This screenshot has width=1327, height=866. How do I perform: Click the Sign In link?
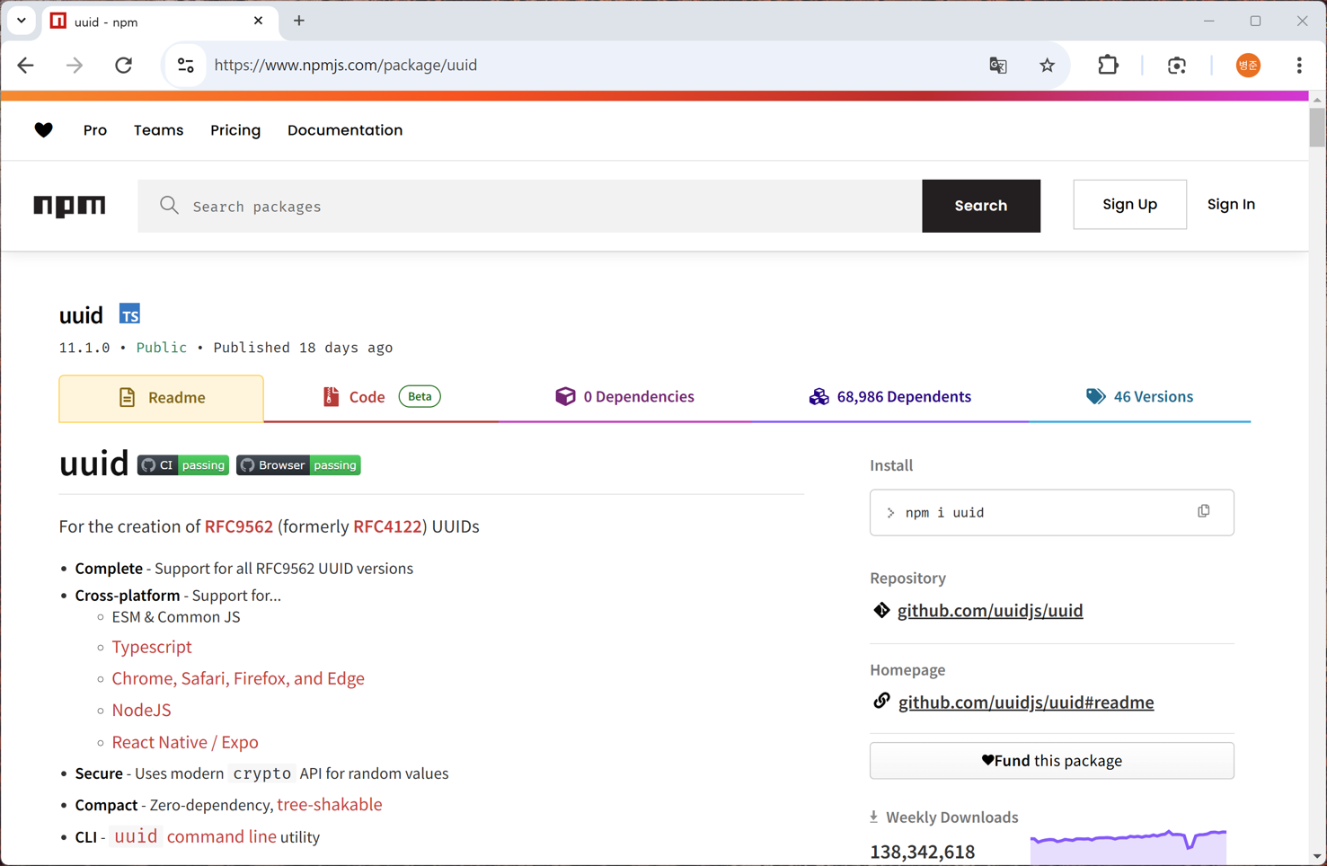(1231, 205)
